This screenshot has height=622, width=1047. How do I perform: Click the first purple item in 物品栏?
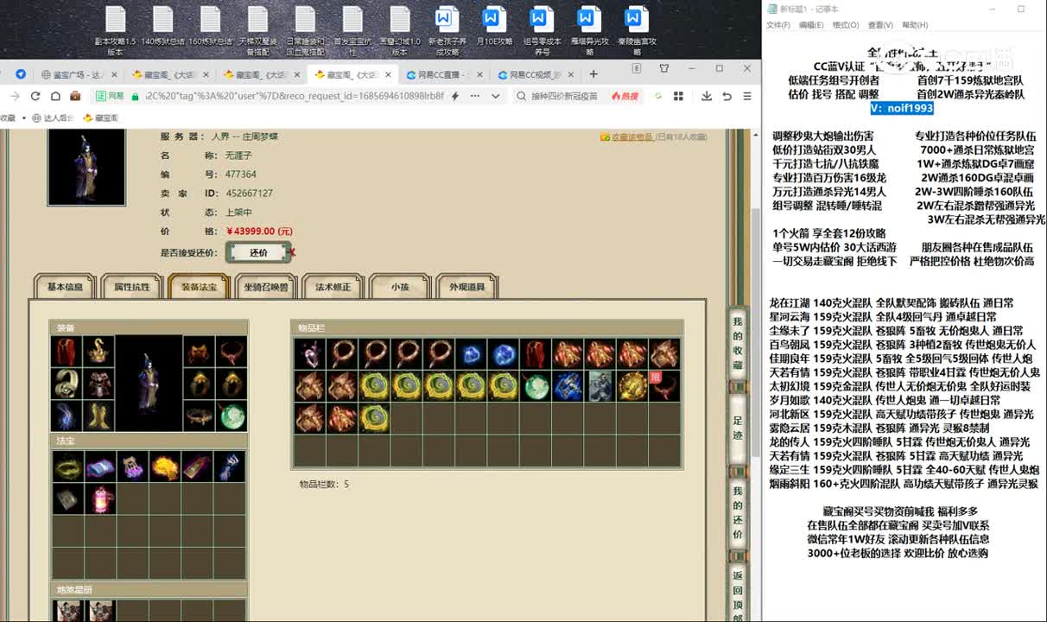point(310,353)
